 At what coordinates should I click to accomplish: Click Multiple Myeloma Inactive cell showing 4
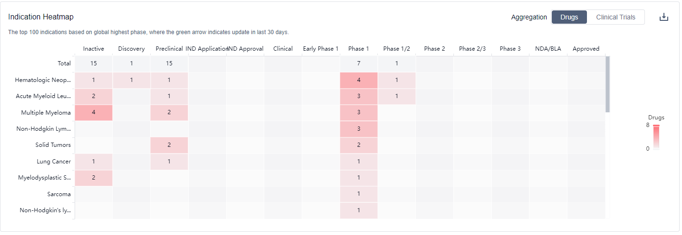click(93, 113)
